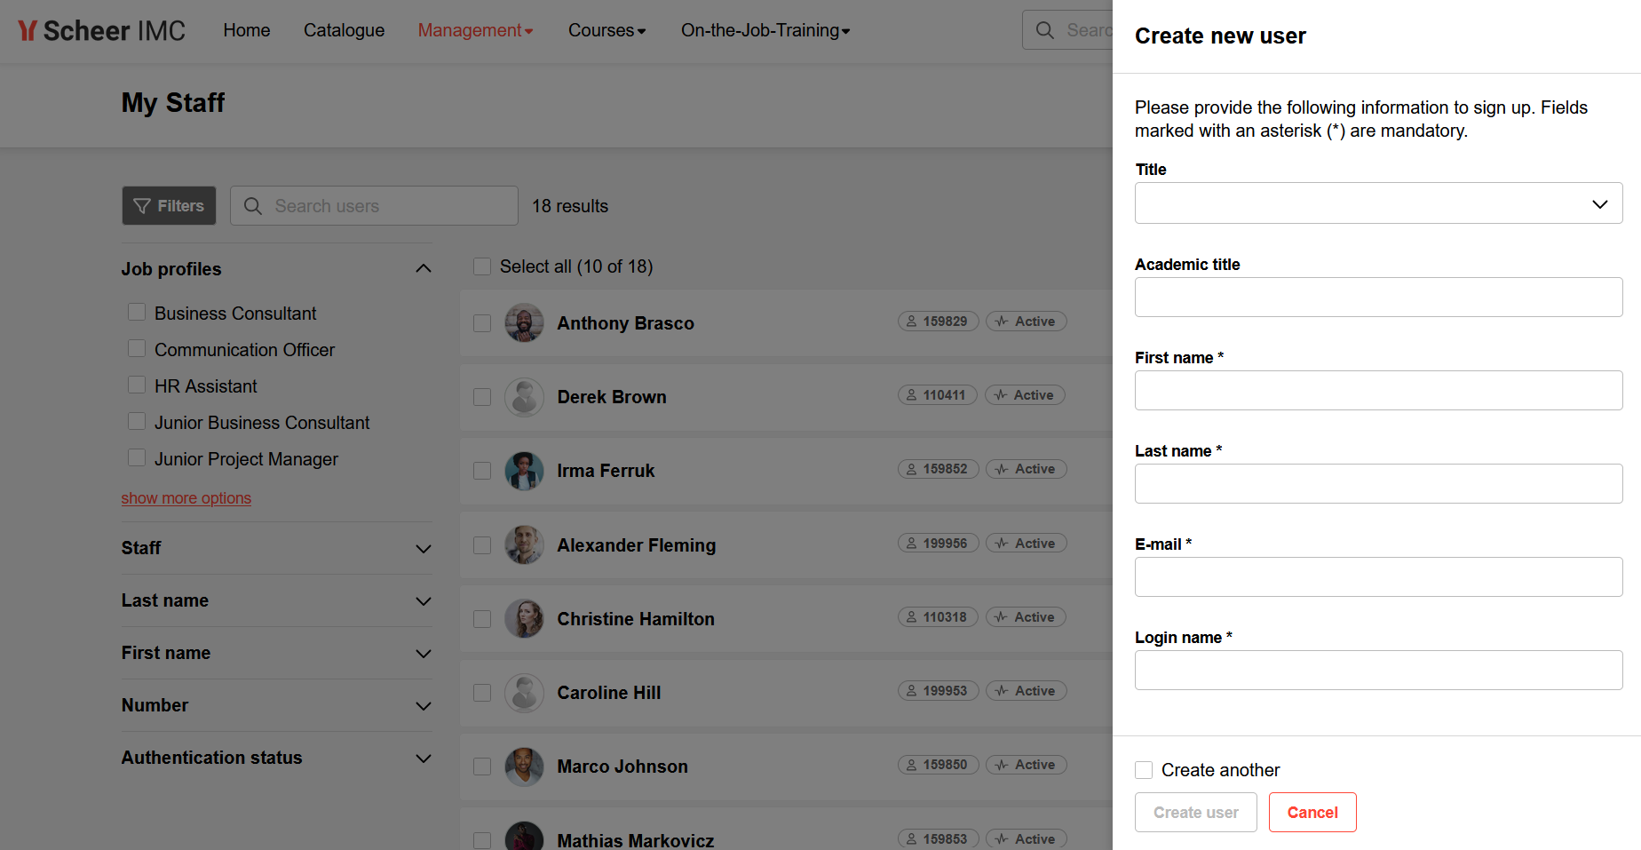This screenshot has width=1641, height=850.
Task: Click the top search bar magnifier icon
Action: coord(1045,30)
